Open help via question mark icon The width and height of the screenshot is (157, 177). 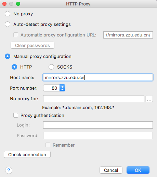9,170
